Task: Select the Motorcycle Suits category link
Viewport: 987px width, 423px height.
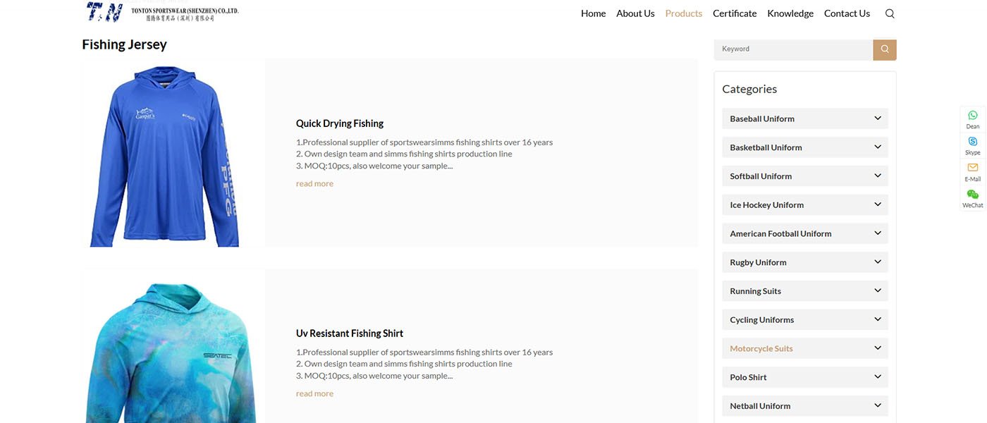Action: click(x=761, y=348)
